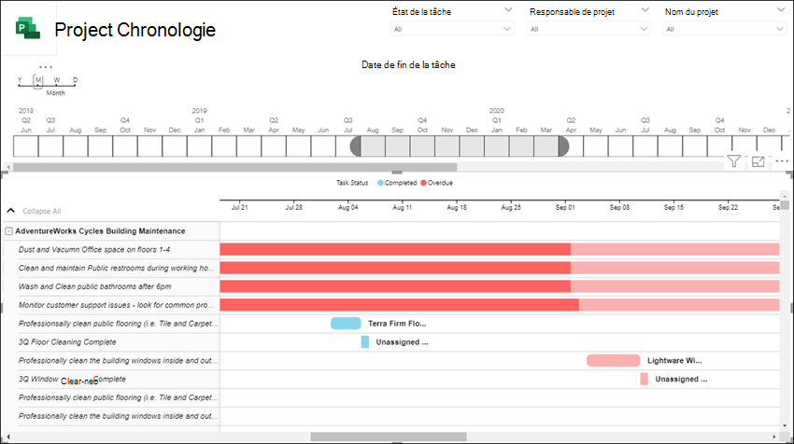Click the Sep 01 date axis label
The image size is (794, 444).
coord(565,207)
